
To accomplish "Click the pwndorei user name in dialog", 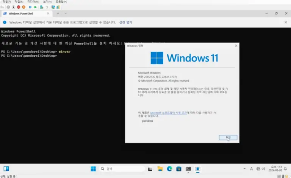I will pyautogui.click(x=147, y=121).
